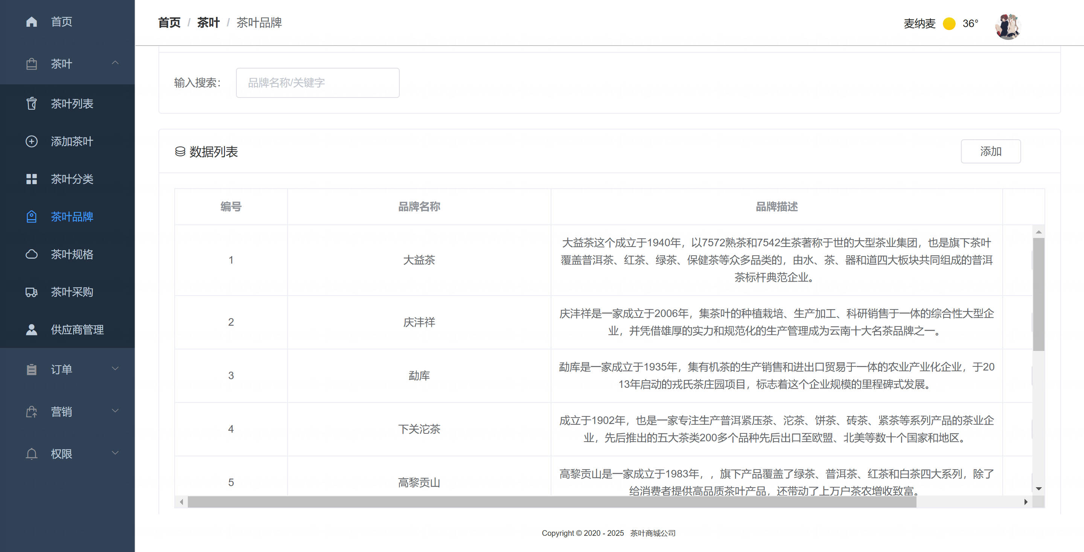Click the home icon in sidebar

click(32, 21)
